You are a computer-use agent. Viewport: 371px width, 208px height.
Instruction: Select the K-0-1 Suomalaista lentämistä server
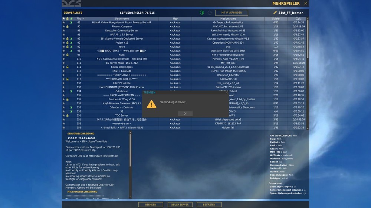[x=184, y=59]
